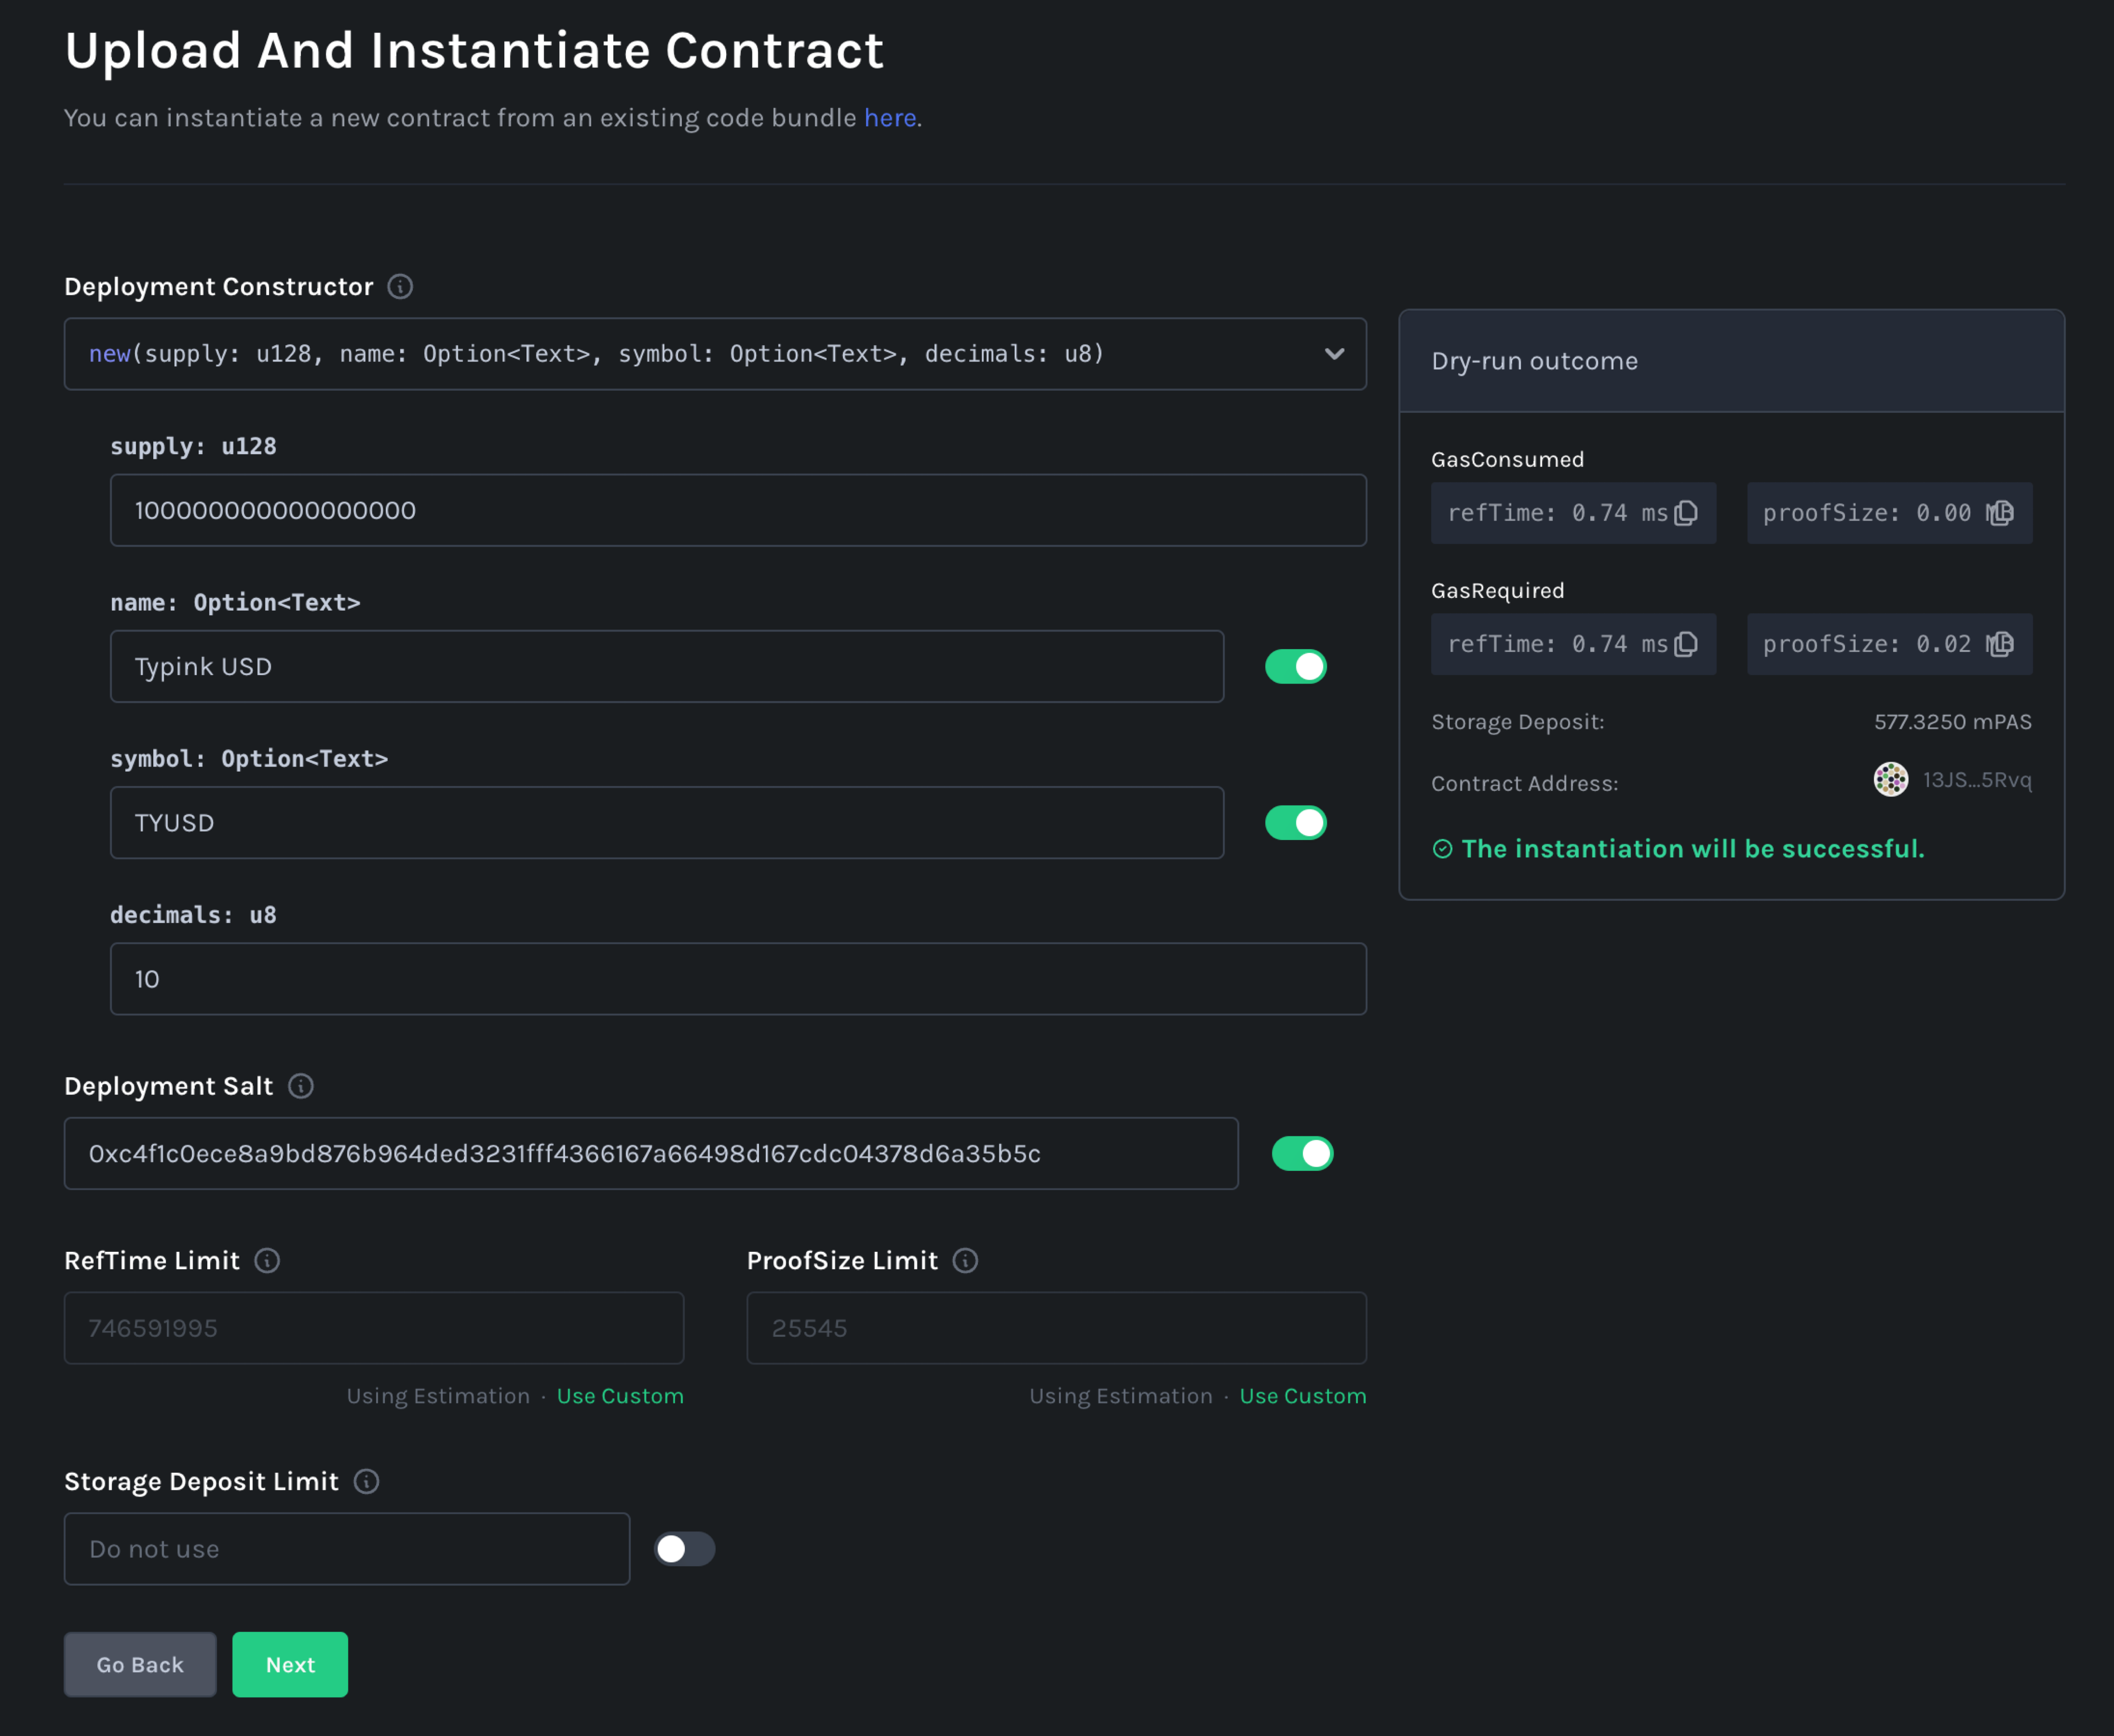Click the Go Back button
The width and height of the screenshot is (2114, 1736).
(140, 1665)
